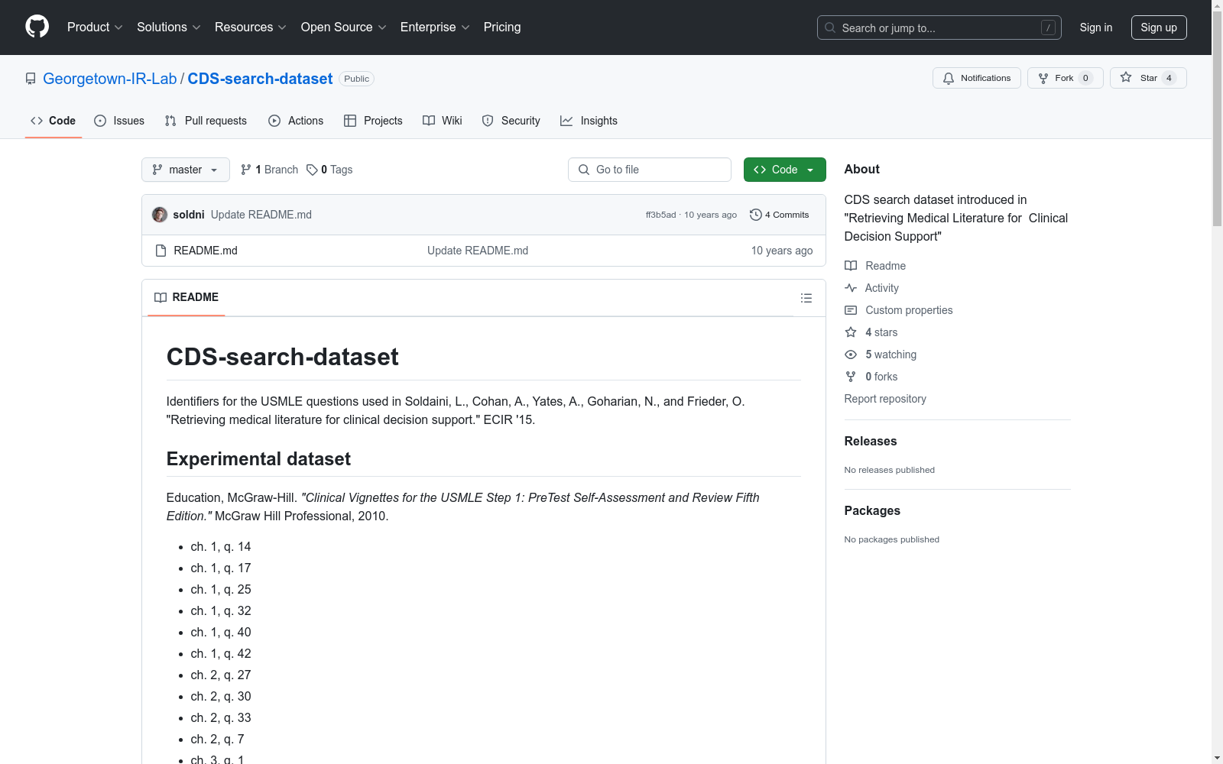Open the Resources dropdown menu
Image resolution: width=1223 pixels, height=764 pixels.
(x=250, y=28)
